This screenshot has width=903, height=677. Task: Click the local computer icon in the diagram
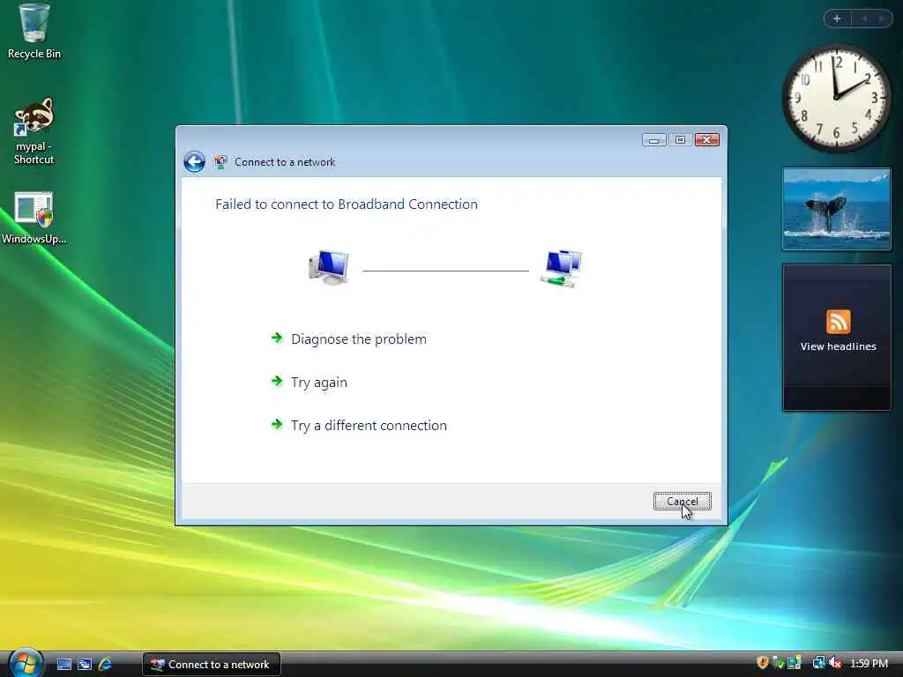click(329, 268)
